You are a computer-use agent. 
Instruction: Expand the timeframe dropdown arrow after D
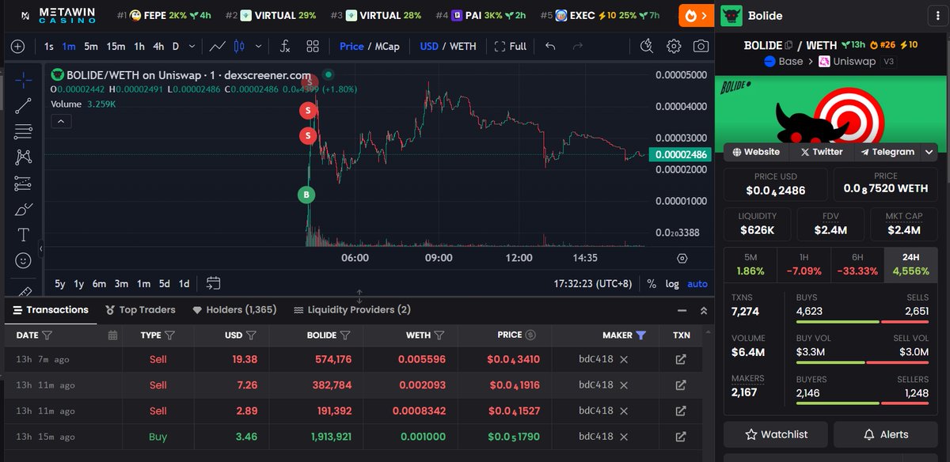(190, 46)
